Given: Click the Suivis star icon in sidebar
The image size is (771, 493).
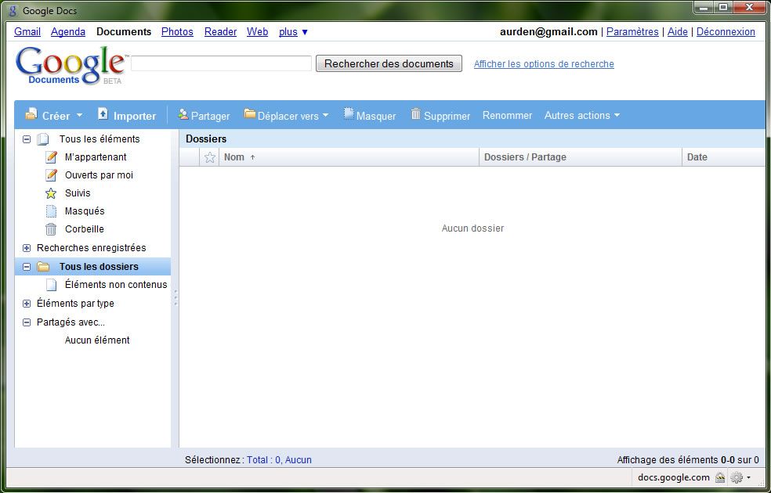Looking at the screenshot, I should coord(51,193).
